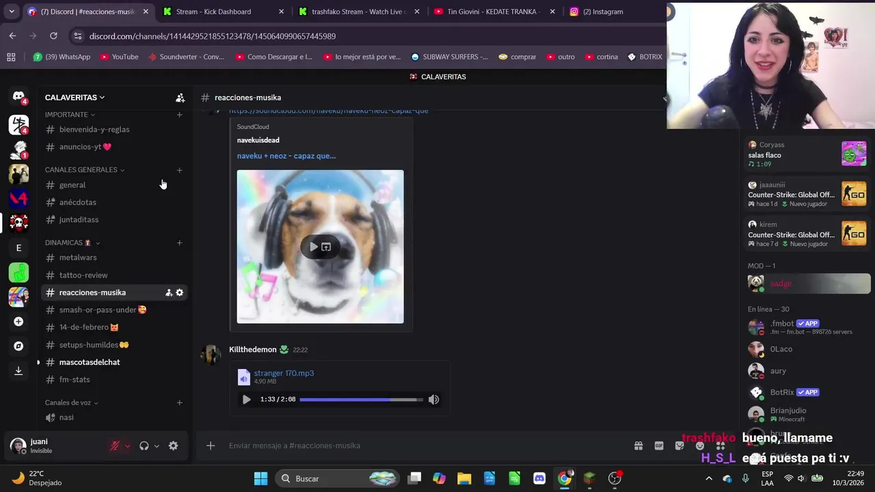Seek in the stranger 170.mp3 progress bar
This screenshot has width=875, height=492.
(x=361, y=399)
